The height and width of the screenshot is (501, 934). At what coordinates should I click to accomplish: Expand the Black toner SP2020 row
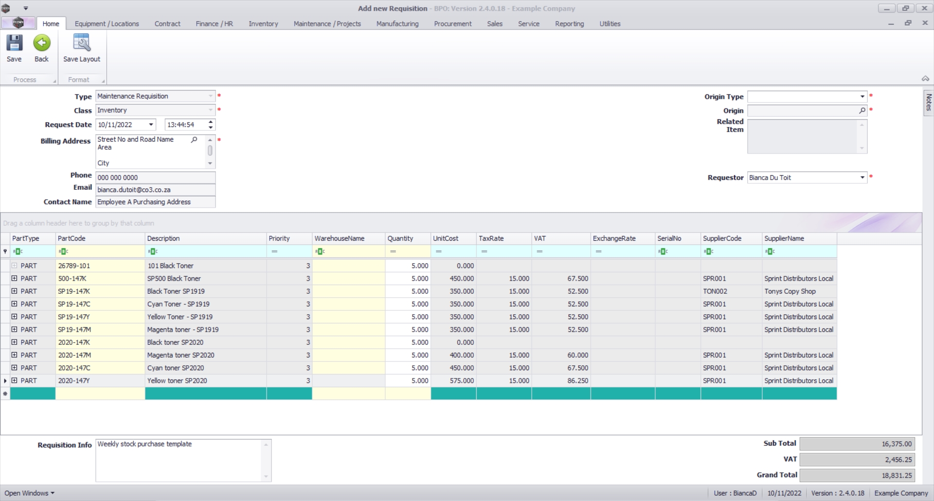click(15, 342)
